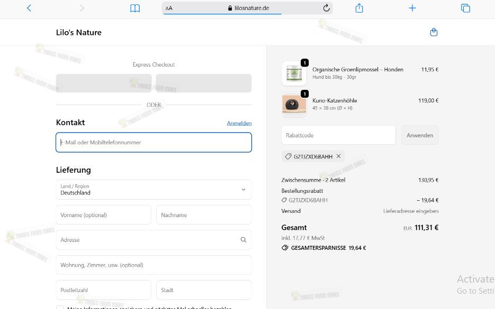Click the Lieferadresse eingeben text
This screenshot has height=309, width=495.
click(x=411, y=211)
